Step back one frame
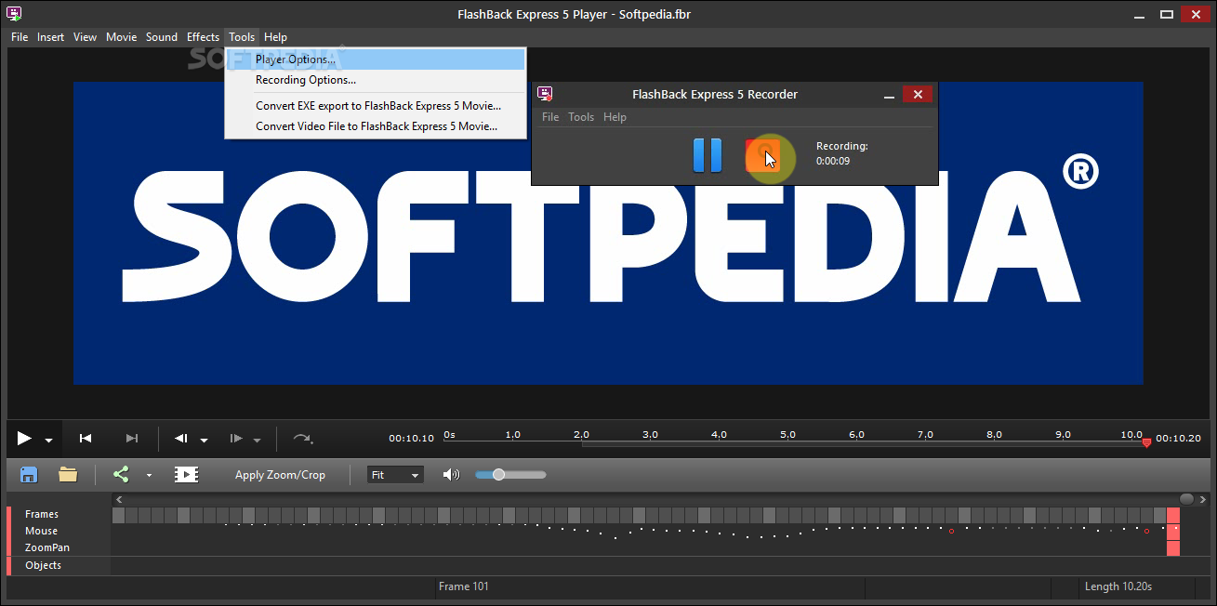Screen dimensions: 1217x606 [x=182, y=439]
